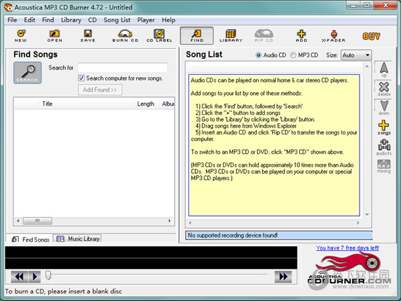Close the Acoustica MP3 CD Burner window
Screen dimensions: 401x301
pos(386,5)
